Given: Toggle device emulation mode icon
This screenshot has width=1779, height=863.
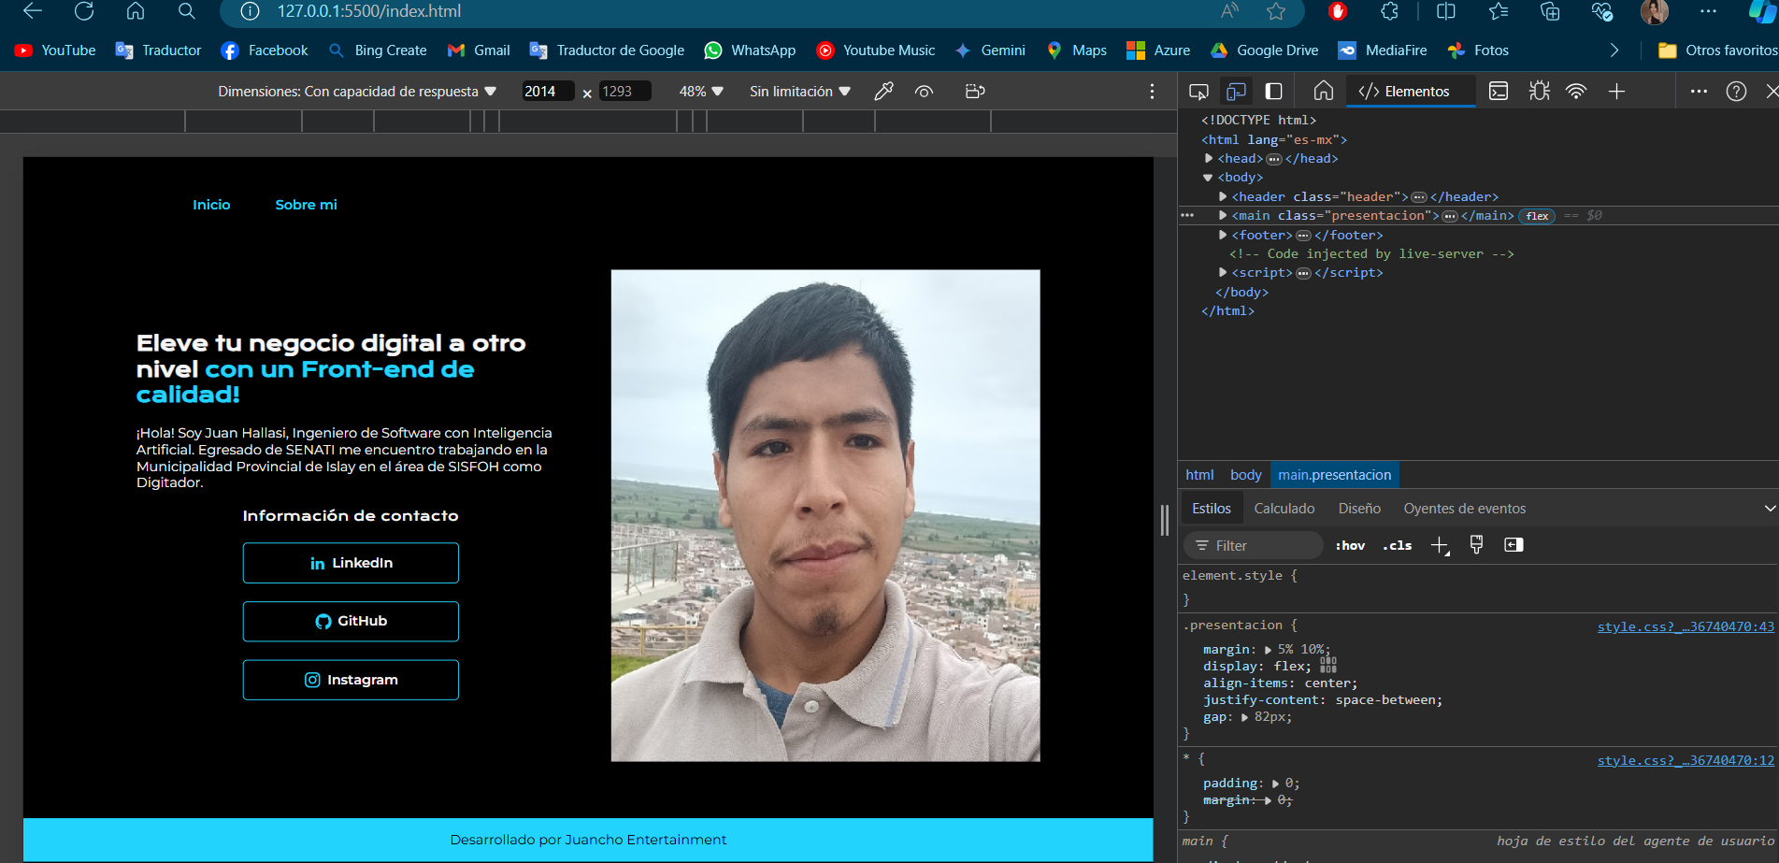Looking at the screenshot, I should click(x=1236, y=92).
